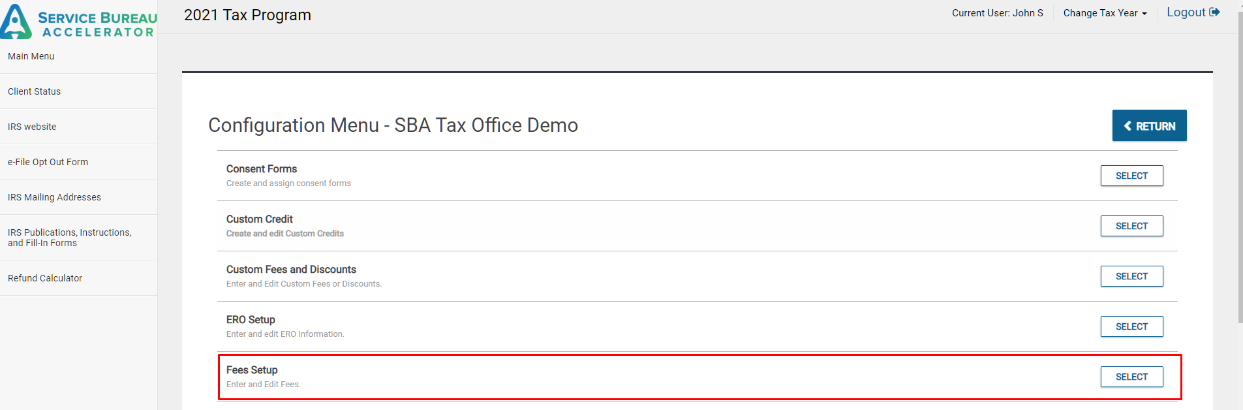This screenshot has width=1243, height=410.
Task: Select IRS Mailing Addresses in sidebar
Action: pyautogui.click(x=54, y=197)
